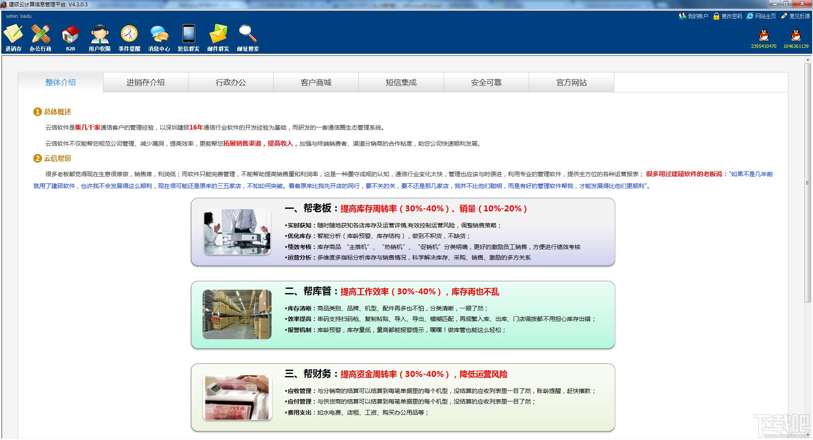Switch to 客户商城 tab
Screen dimensions: 813x440
[316, 82]
